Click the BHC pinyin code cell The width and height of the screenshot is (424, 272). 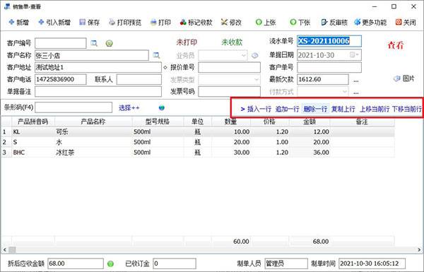pos(33,153)
